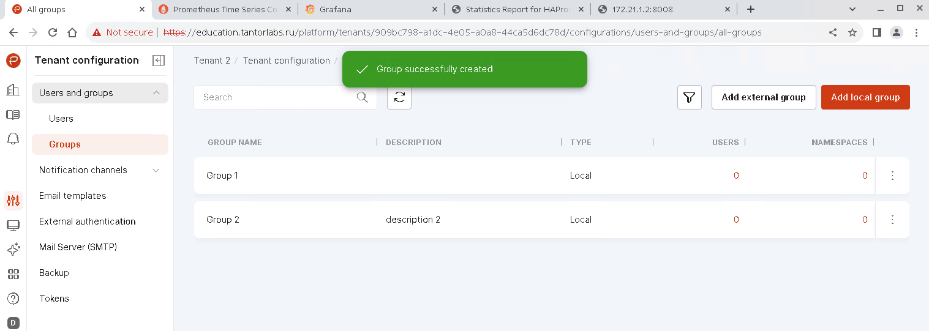The image size is (929, 331).
Task: Click the Add local group button
Action: tap(865, 97)
